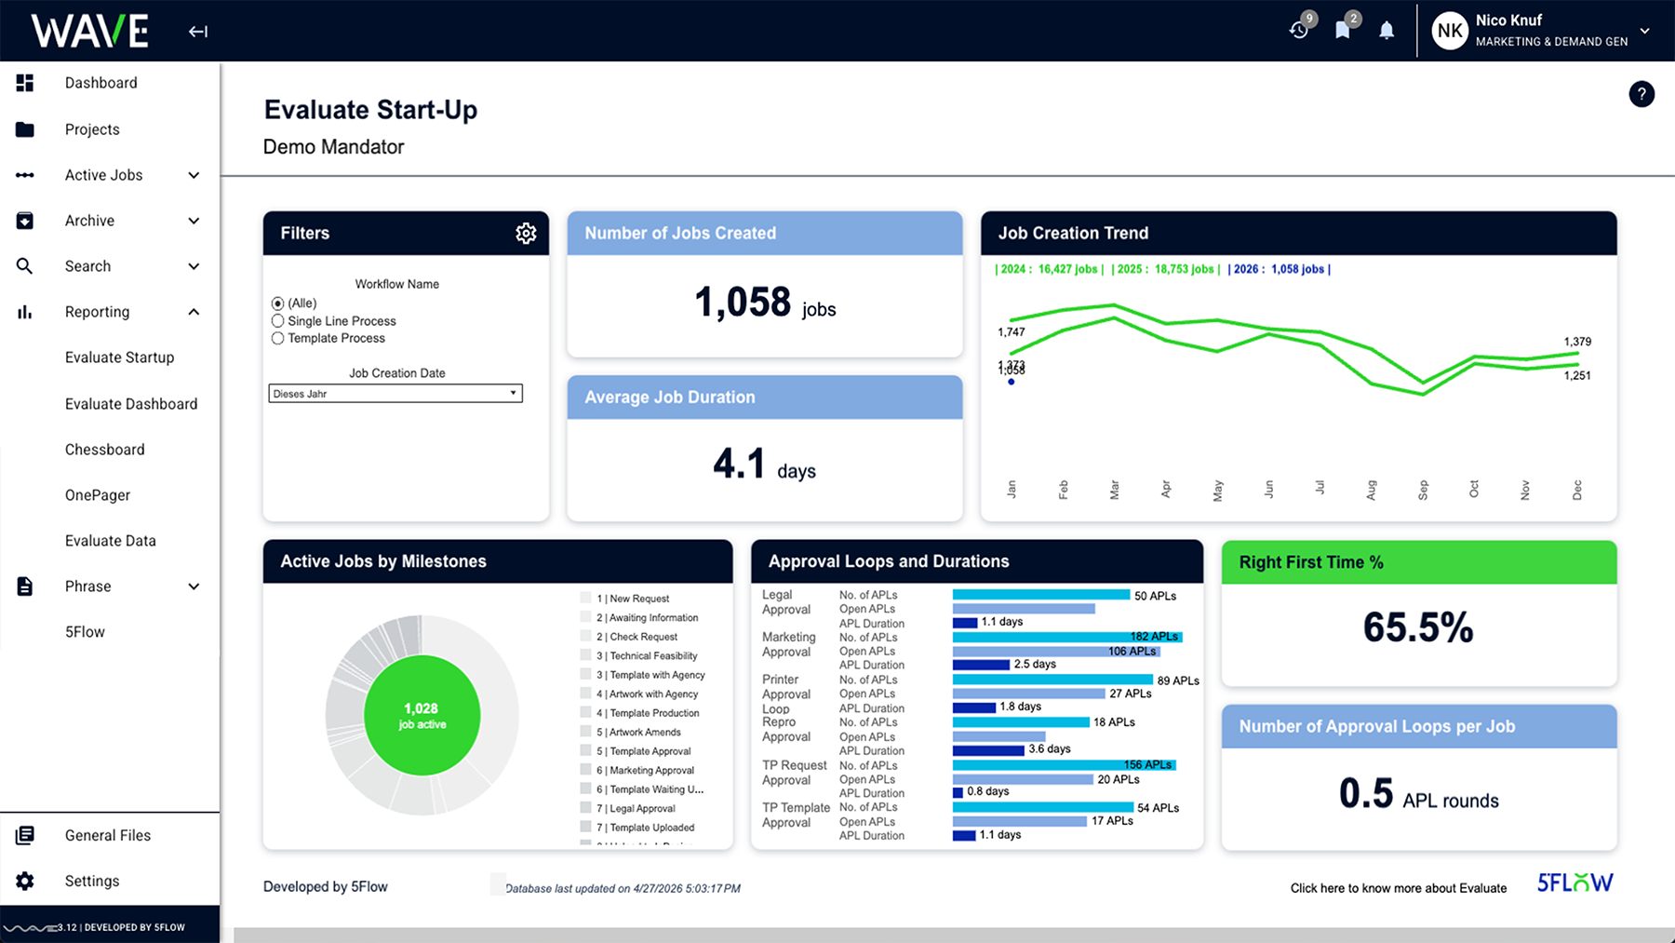Open Evaluate Data report
Viewport: 1675px width, 943px height.
pyautogui.click(x=111, y=541)
